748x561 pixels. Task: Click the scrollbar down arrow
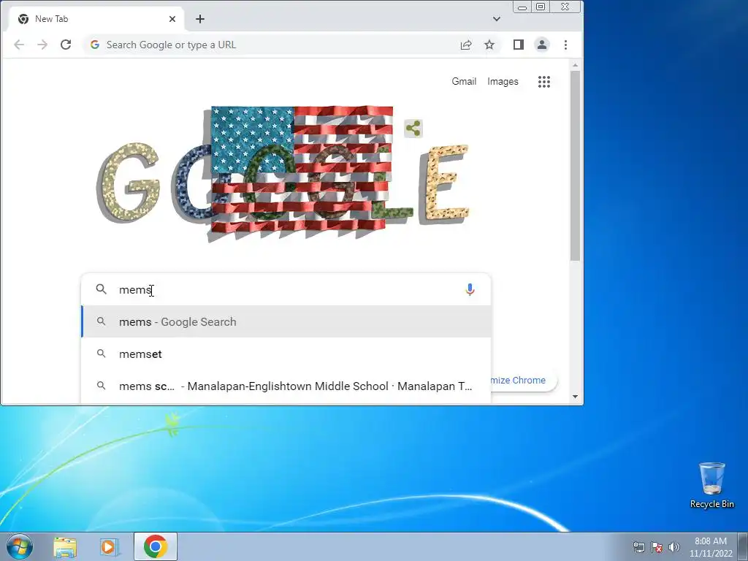[576, 397]
